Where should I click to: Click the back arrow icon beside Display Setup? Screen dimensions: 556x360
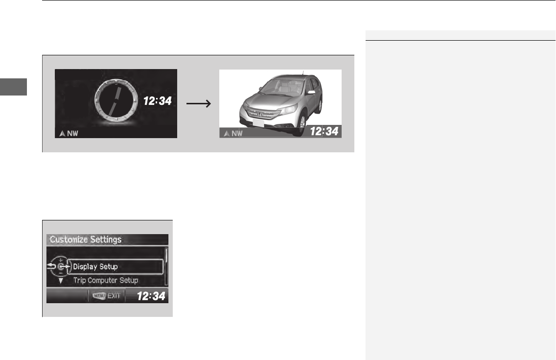(x=51, y=266)
